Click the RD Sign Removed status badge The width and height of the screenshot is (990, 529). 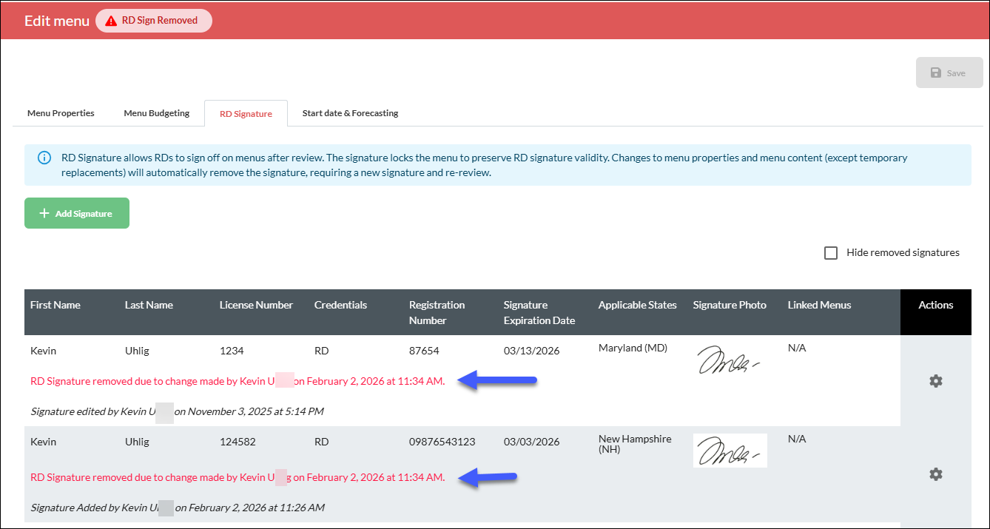pyautogui.click(x=154, y=21)
